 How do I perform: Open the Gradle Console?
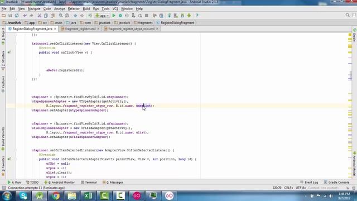click(336, 183)
